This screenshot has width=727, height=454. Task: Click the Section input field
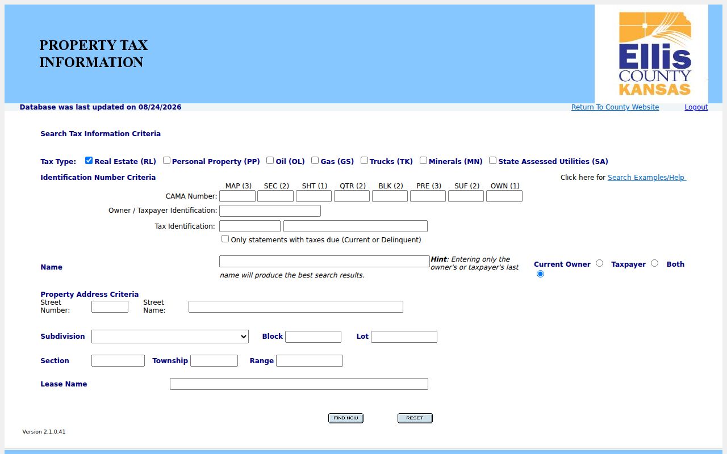[118, 361]
